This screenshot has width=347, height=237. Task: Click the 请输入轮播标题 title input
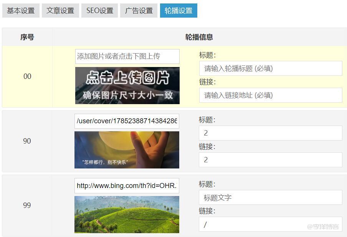[270, 69]
